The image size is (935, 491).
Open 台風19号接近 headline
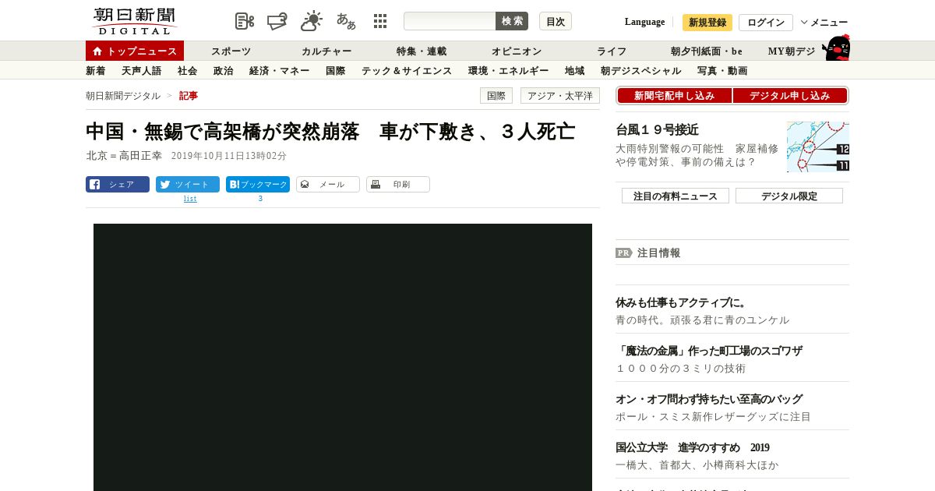657,129
